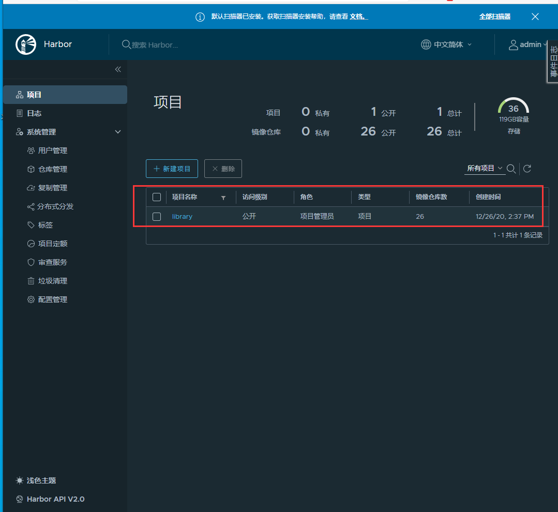Click the 119GB容量 label

tap(514, 119)
